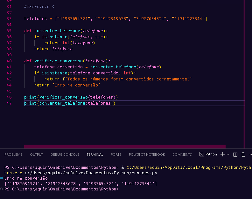Click the Python terminal label

point(211,154)
